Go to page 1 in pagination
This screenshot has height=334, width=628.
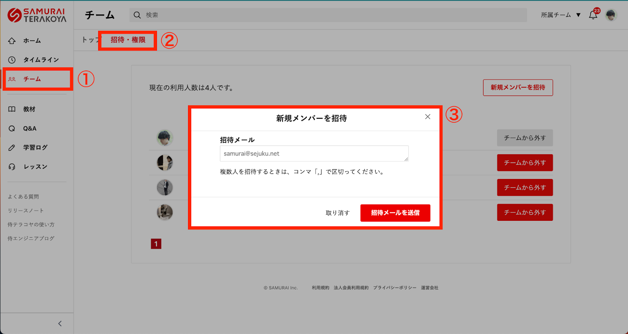[156, 244]
